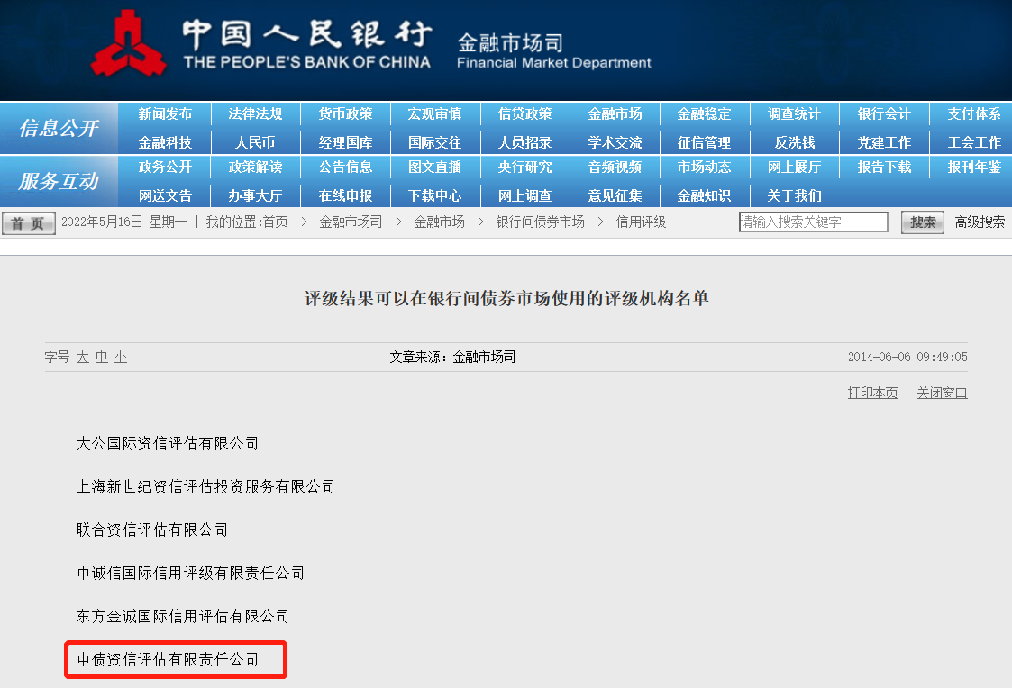Open 在线申报 menu item
This screenshot has width=1012, height=688.
[345, 195]
